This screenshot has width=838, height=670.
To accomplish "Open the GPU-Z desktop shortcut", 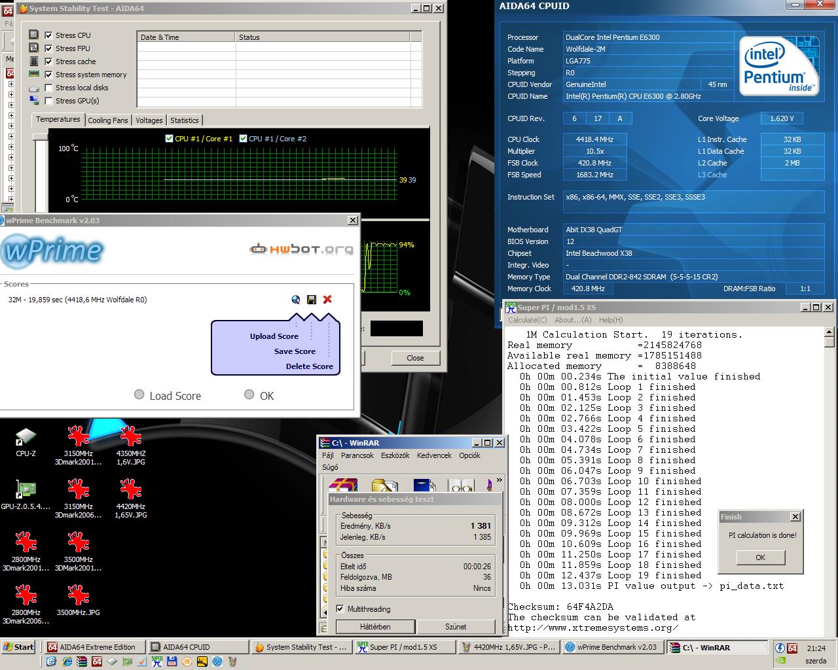I will tap(26, 495).
